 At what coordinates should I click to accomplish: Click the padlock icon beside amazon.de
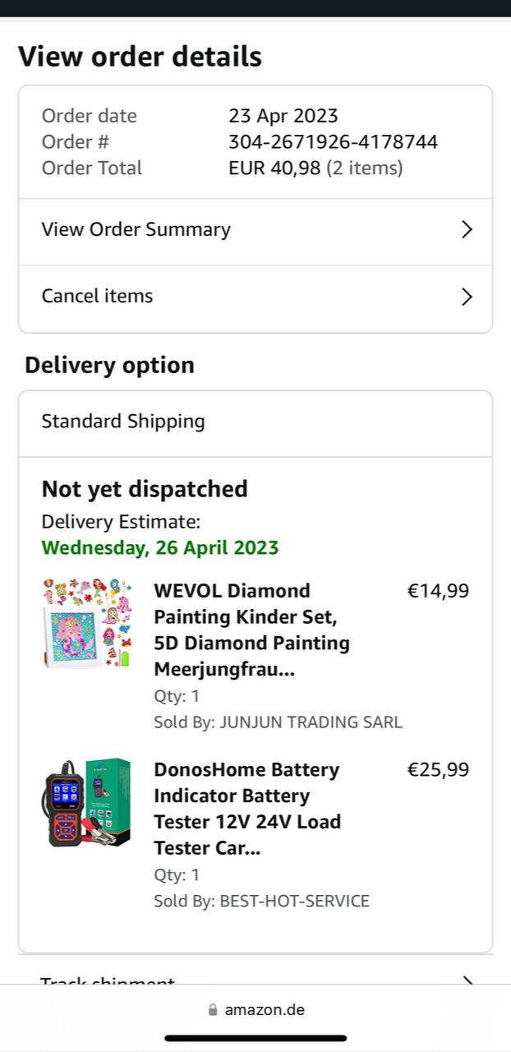pos(214,1010)
